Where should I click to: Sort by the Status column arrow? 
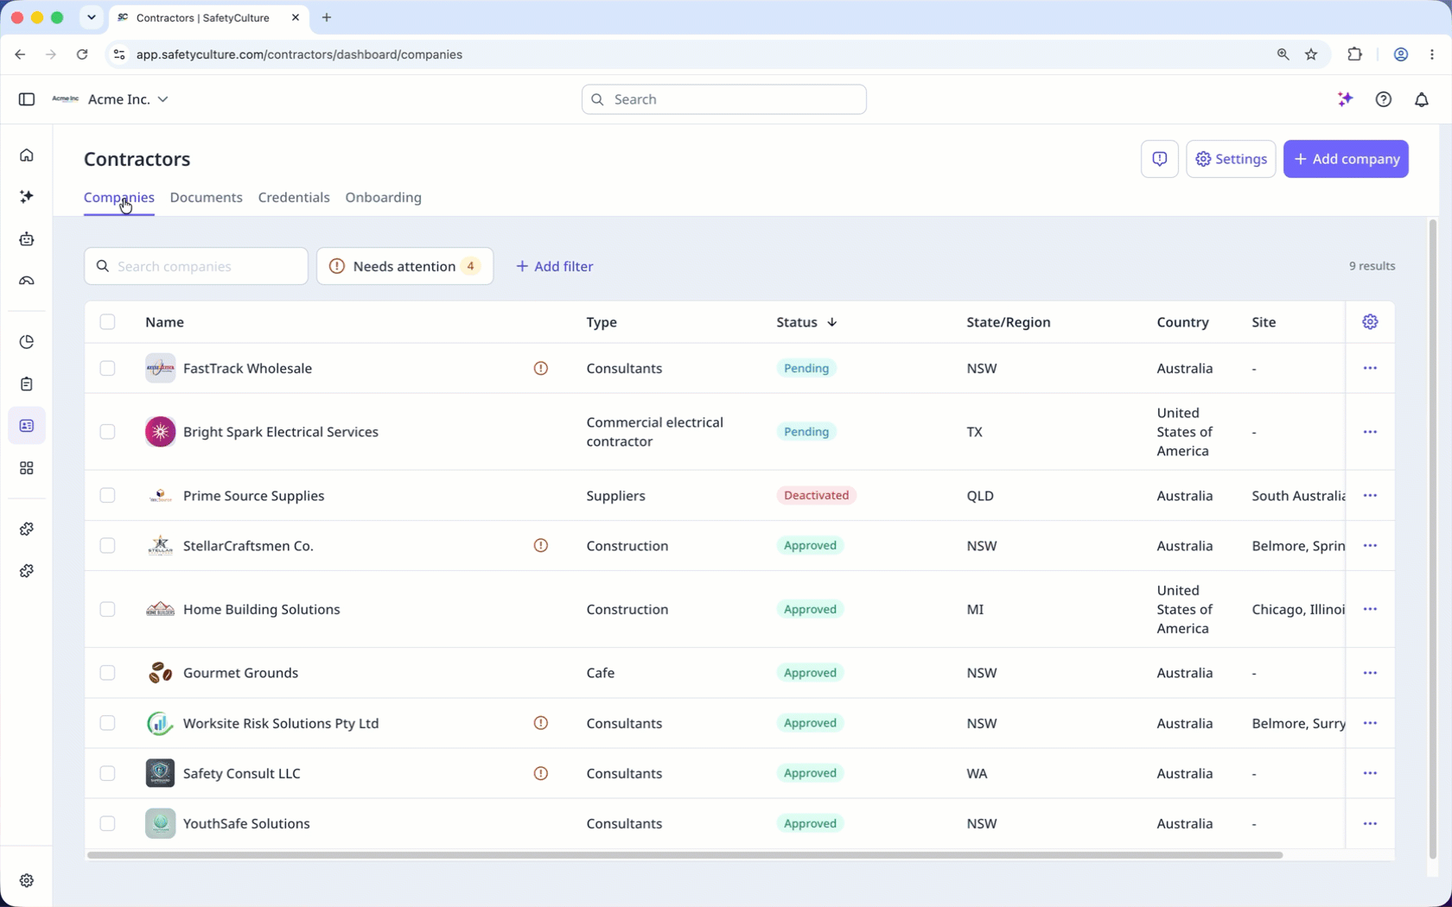pos(831,322)
